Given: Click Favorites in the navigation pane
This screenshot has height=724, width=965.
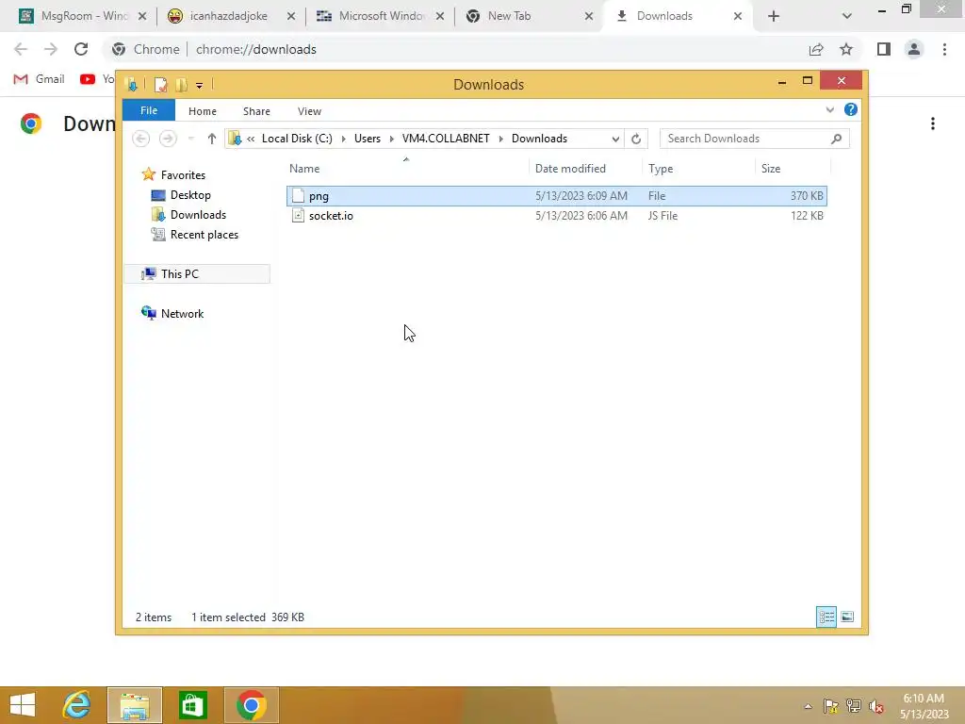Looking at the screenshot, I should click(x=183, y=174).
